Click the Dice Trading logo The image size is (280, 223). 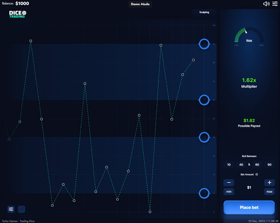[18, 14]
